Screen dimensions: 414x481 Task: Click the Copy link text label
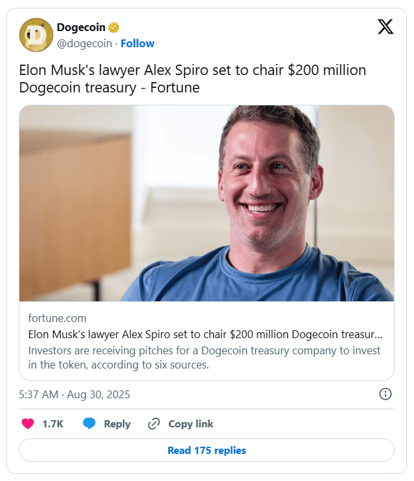pyautogui.click(x=191, y=424)
